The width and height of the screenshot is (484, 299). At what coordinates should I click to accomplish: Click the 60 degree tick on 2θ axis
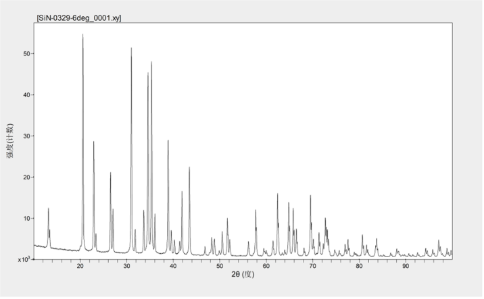pos(266,266)
